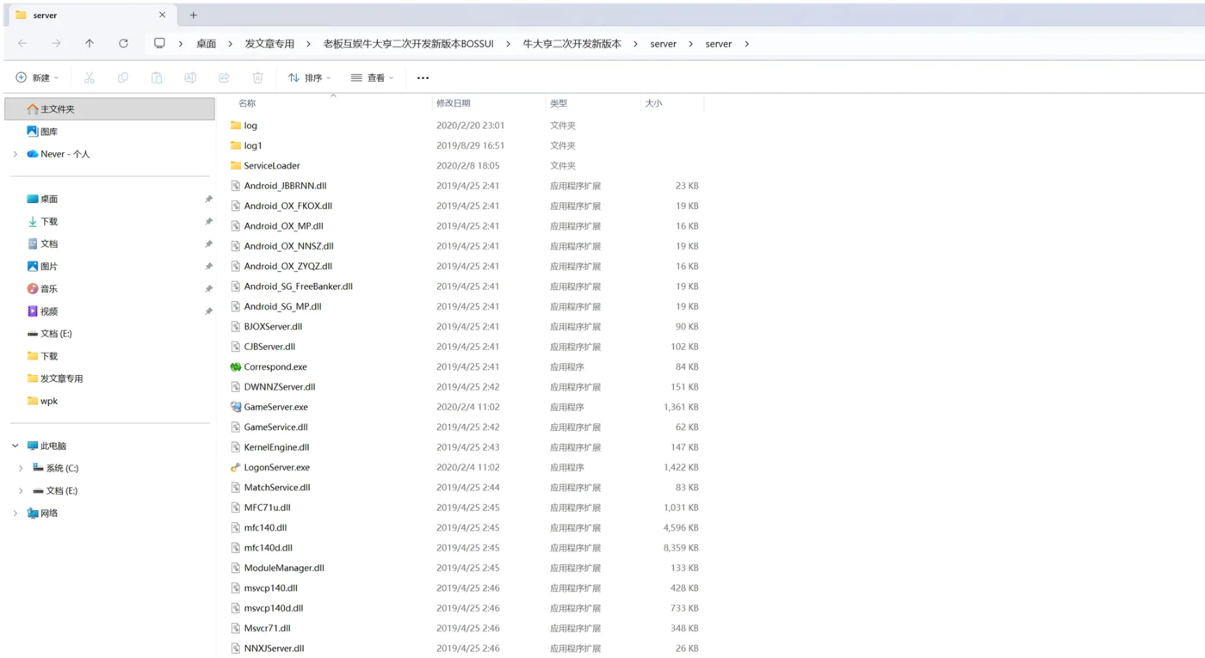Click the Cut scissors icon in toolbar
This screenshot has height=658, width=1205.
90,77
